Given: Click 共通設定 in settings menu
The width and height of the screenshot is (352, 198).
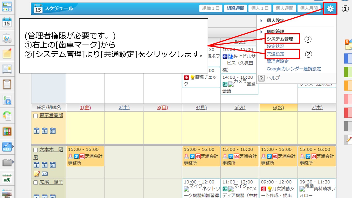Looking at the screenshot, I should (x=276, y=54).
